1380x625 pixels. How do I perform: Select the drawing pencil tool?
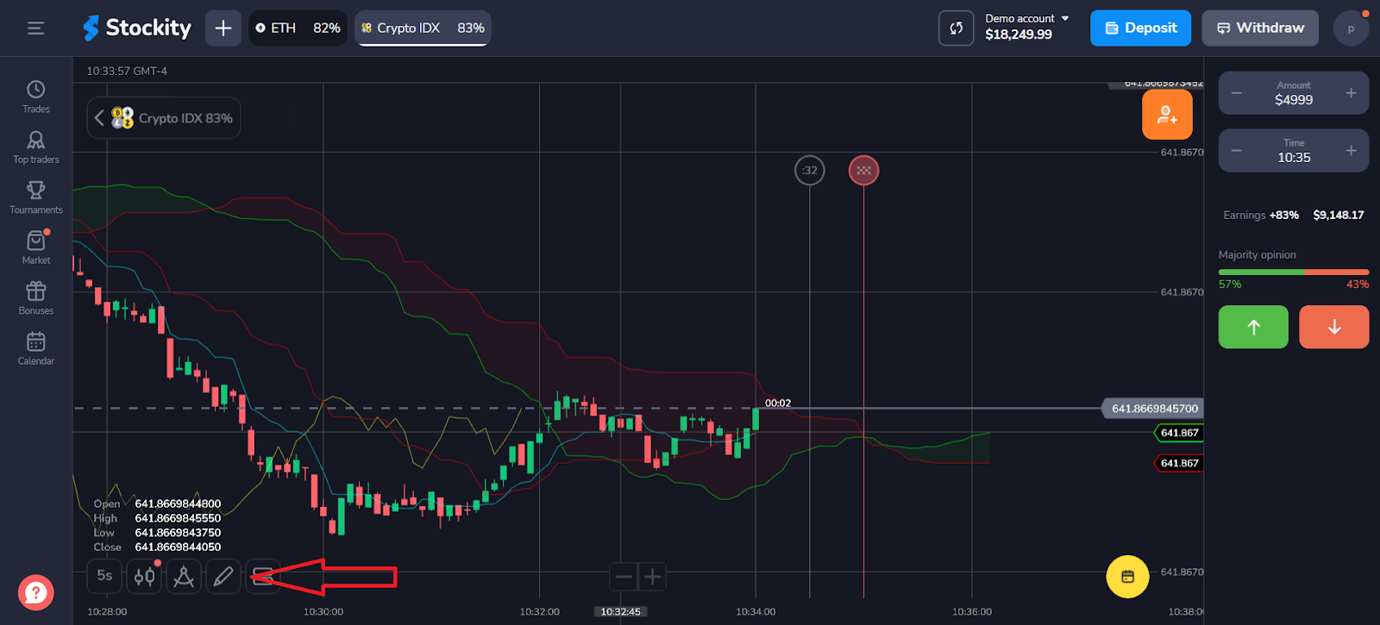(223, 577)
